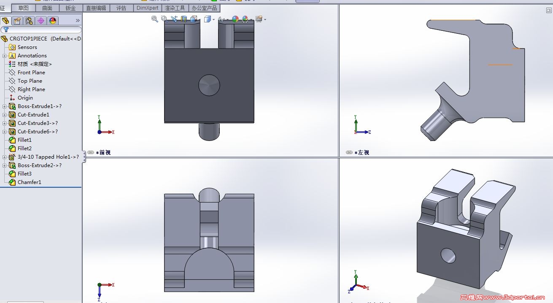The image size is (553, 303).
Task: Show more manager tabs via double chevron
Action: [78, 20]
